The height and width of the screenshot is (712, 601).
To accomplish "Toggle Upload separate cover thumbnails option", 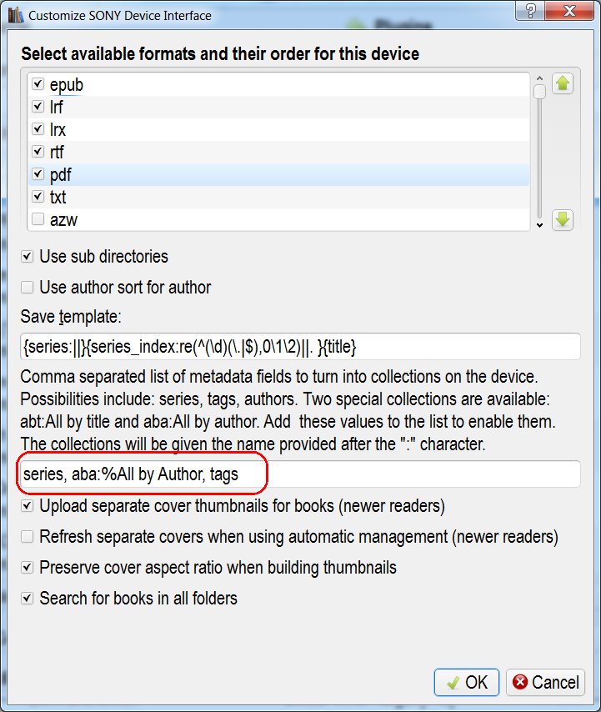I will pos(28,506).
